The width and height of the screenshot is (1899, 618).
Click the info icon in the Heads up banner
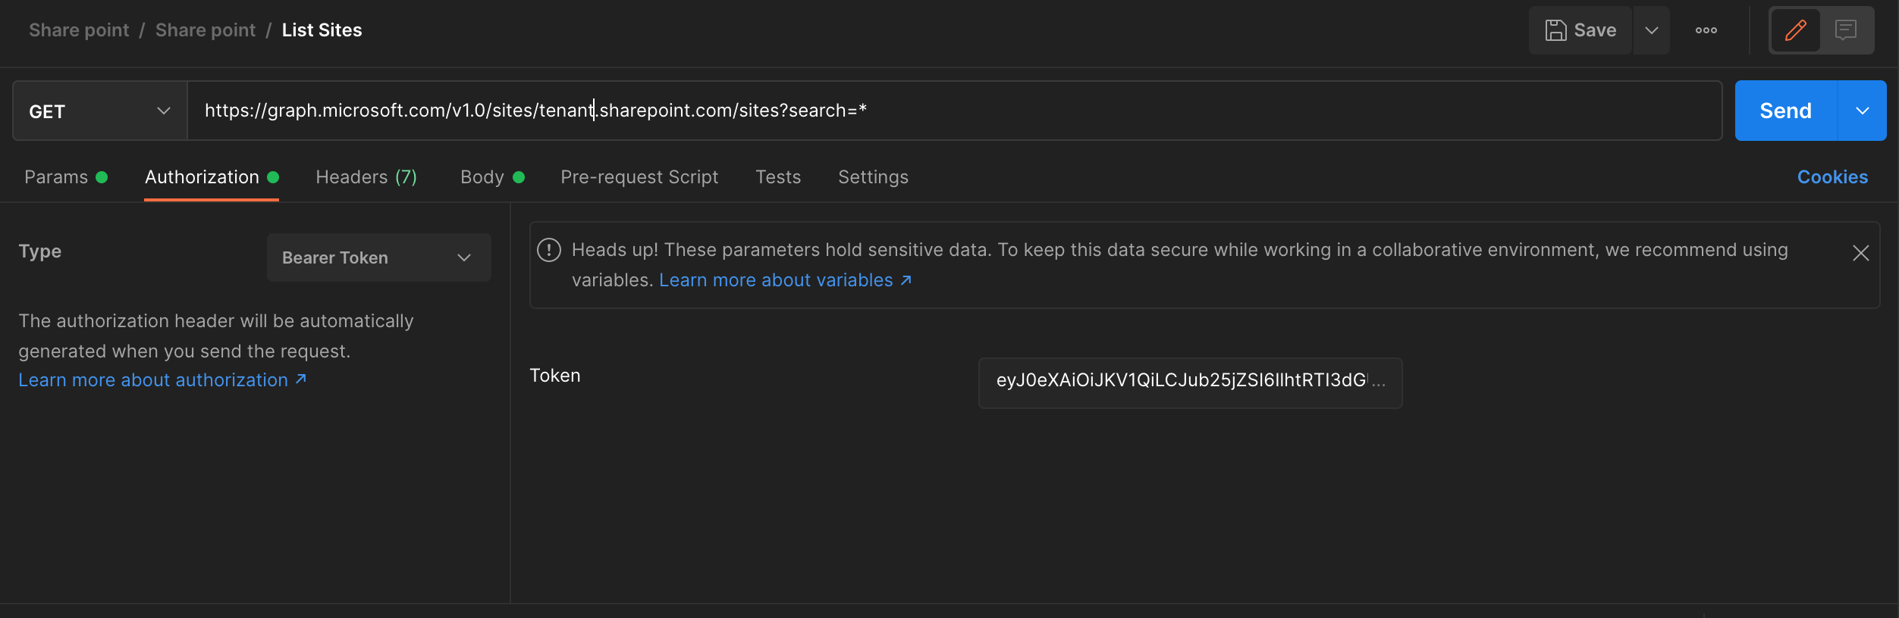pyautogui.click(x=549, y=250)
